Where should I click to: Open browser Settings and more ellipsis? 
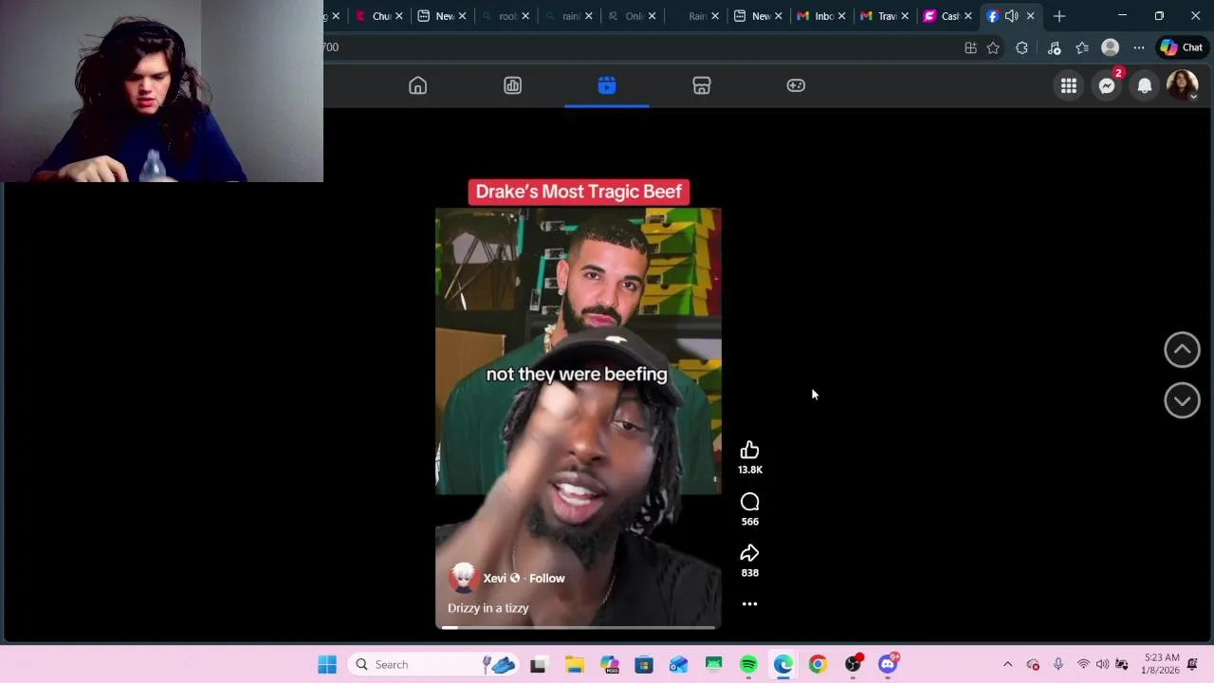click(x=1138, y=47)
